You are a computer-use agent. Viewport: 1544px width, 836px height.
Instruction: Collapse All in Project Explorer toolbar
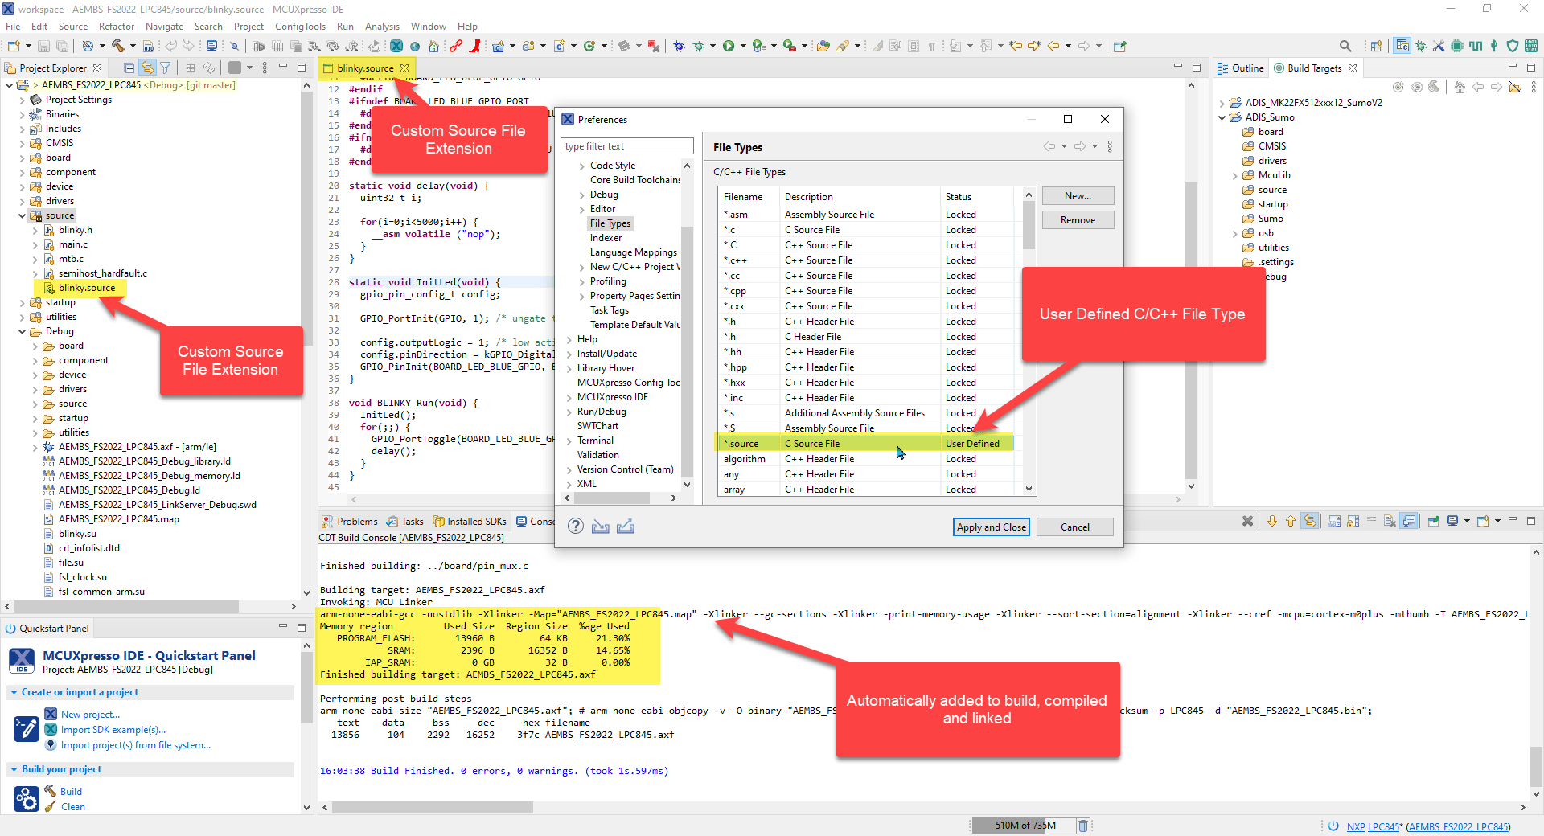click(x=129, y=68)
